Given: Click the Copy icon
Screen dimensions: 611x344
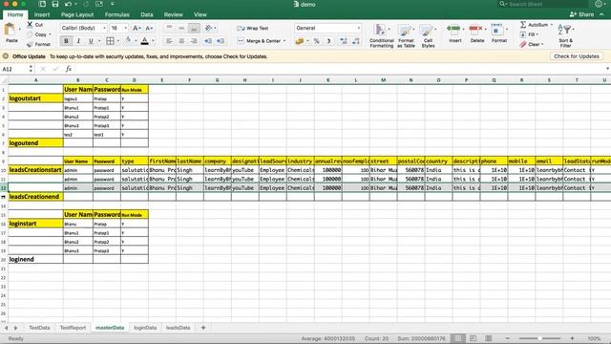Looking at the screenshot, I should click(x=30, y=34).
